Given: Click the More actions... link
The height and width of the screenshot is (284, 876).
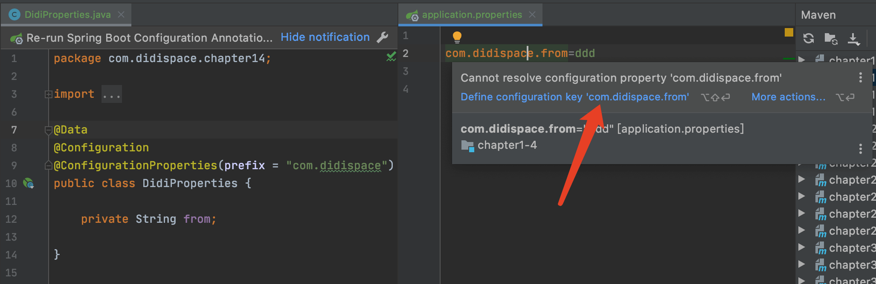Looking at the screenshot, I should 788,97.
